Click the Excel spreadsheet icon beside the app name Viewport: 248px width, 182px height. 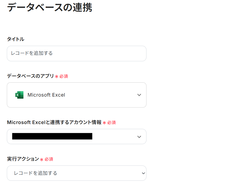point(20,95)
